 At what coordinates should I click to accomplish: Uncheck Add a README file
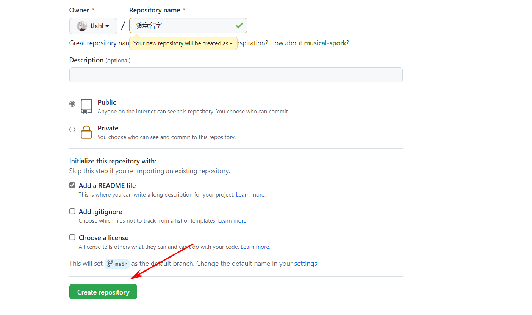72,185
